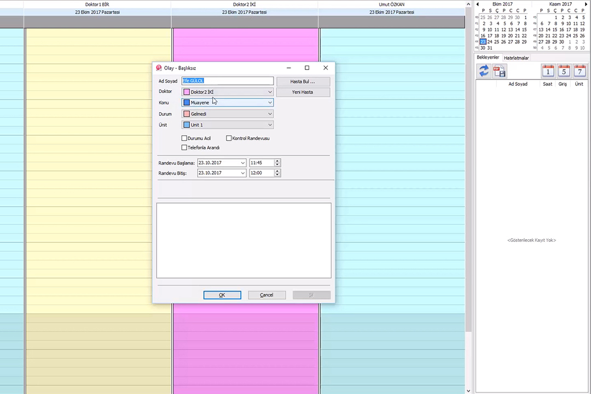Switch to the Hatırlatmalar tab
The image size is (591, 394).
(x=516, y=58)
